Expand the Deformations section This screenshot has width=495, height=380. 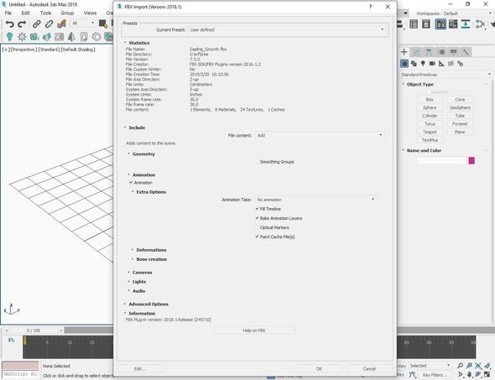[x=151, y=250]
